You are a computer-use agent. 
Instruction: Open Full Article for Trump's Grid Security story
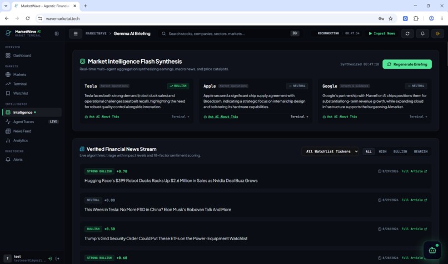click(414, 229)
